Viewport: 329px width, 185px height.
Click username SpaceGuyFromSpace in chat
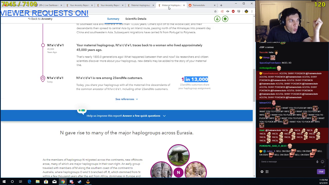tap(270, 63)
